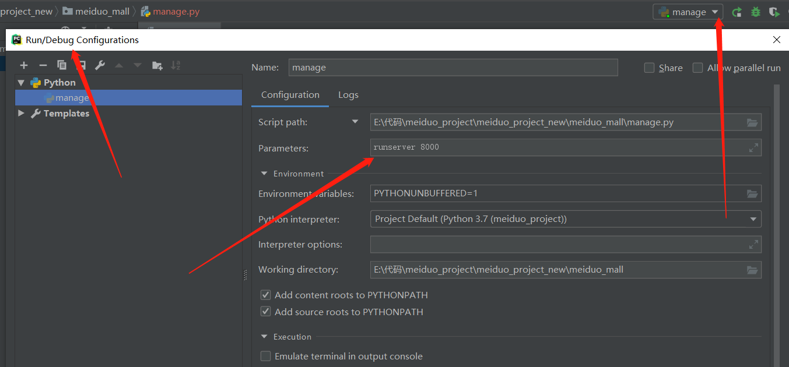
Task: Click the splitter handle between panels
Action: 246,276
